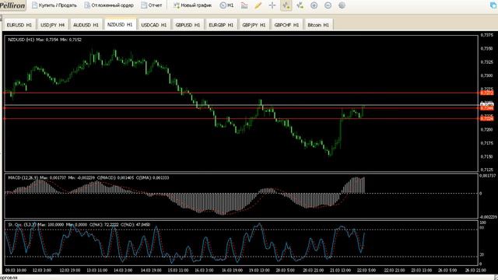Click the NZDUSD (H1) Max/Min chart title

coord(45,40)
